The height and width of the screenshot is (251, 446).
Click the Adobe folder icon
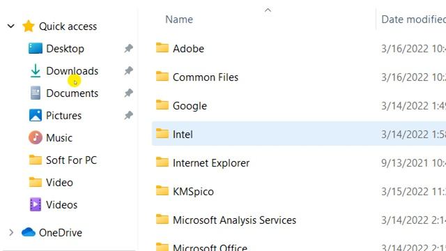tap(162, 48)
